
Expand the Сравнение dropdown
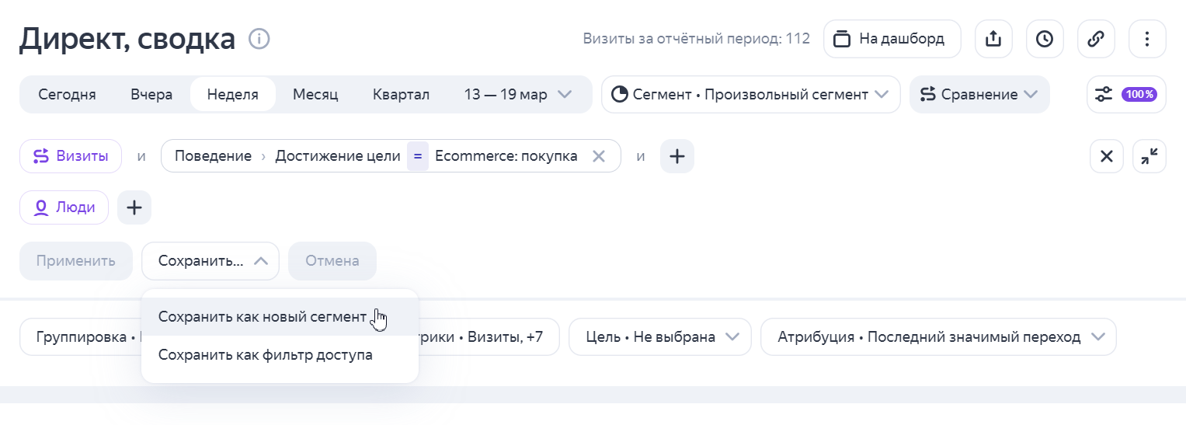tap(979, 95)
